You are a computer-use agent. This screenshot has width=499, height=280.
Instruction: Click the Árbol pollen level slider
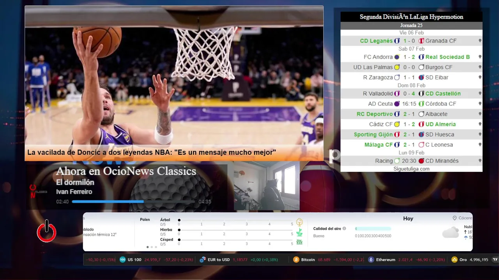point(235,220)
